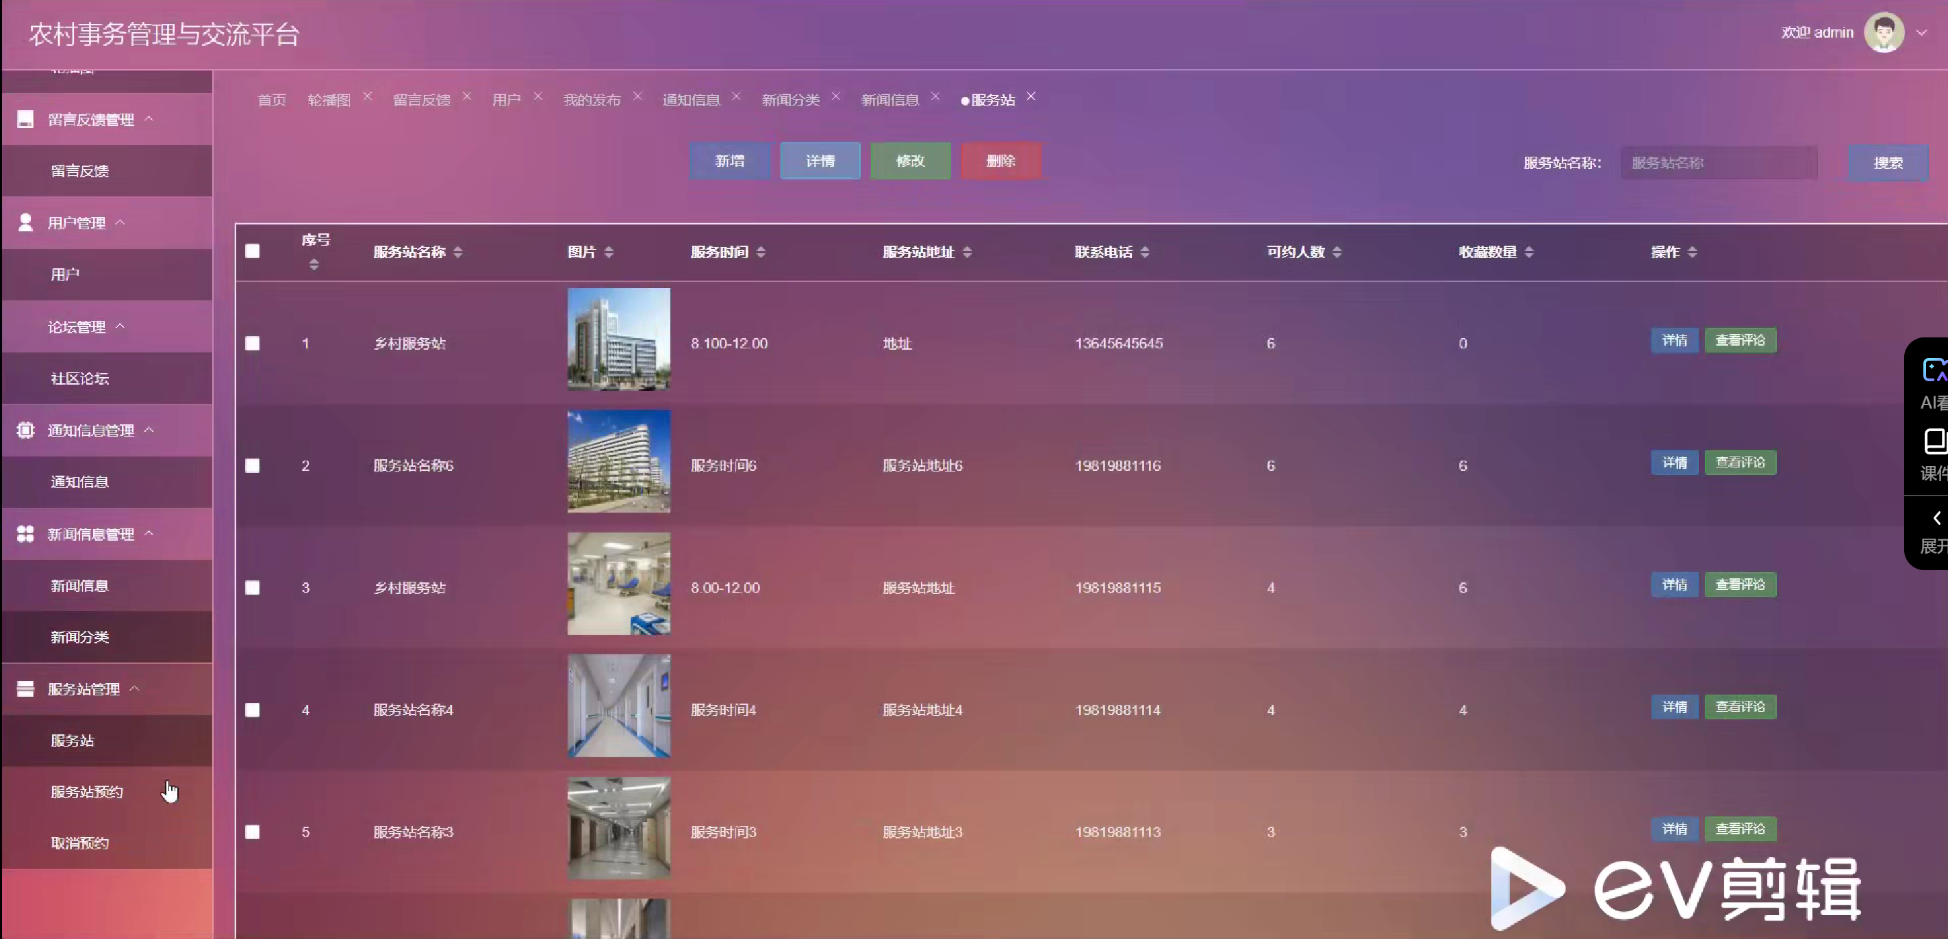Viewport: 1948px width, 939px height.
Task: Sort by 联系电话 column arrows
Action: coord(1145,252)
